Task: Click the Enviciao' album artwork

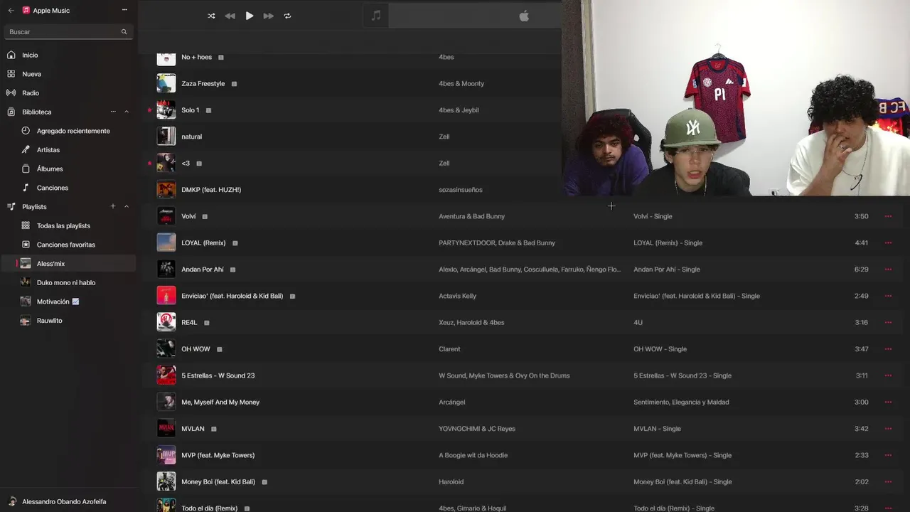Action: (x=166, y=296)
